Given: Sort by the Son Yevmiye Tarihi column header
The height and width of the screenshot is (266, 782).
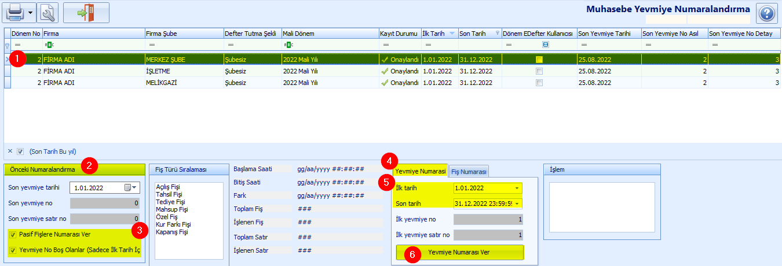Looking at the screenshot, I should tap(609, 34).
